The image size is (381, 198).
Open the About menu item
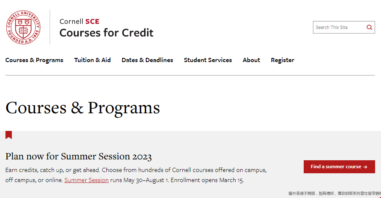[x=251, y=60]
